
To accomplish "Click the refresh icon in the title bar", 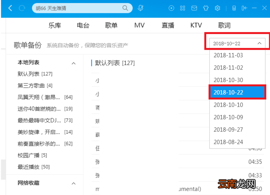I will coord(22,8).
